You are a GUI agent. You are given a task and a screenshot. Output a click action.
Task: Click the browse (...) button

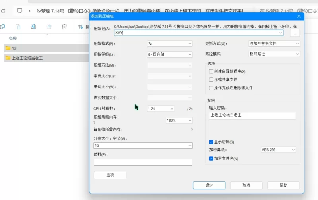click(x=295, y=33)
